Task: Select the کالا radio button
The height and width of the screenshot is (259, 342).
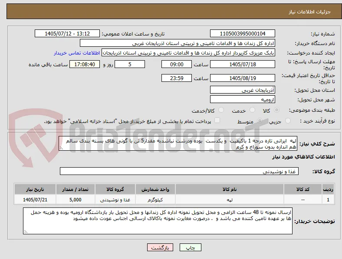Action: [276, 110]
